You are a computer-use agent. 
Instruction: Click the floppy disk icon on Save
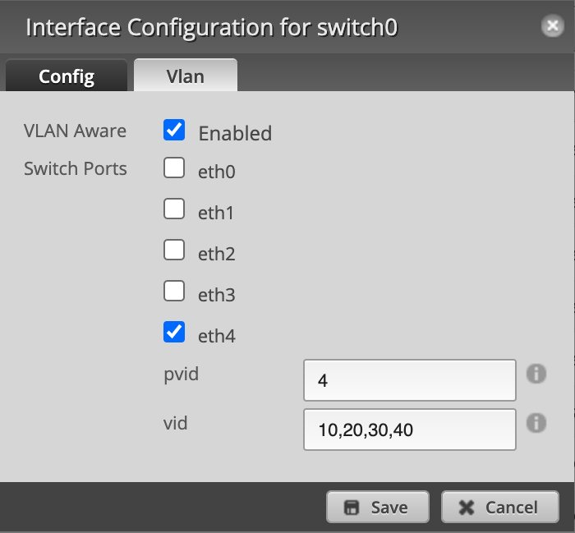[352, 508]
